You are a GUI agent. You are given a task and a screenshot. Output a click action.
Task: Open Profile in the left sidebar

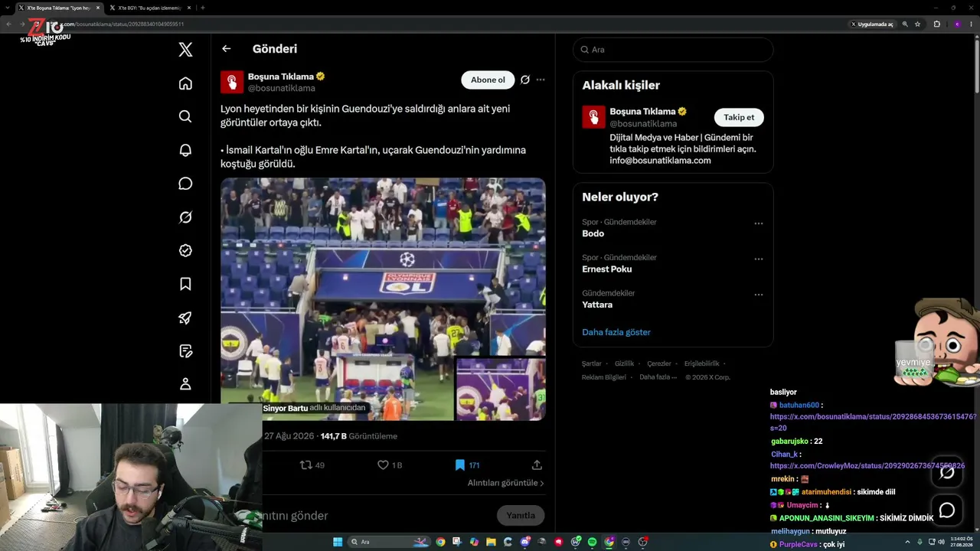coord(185,384)
